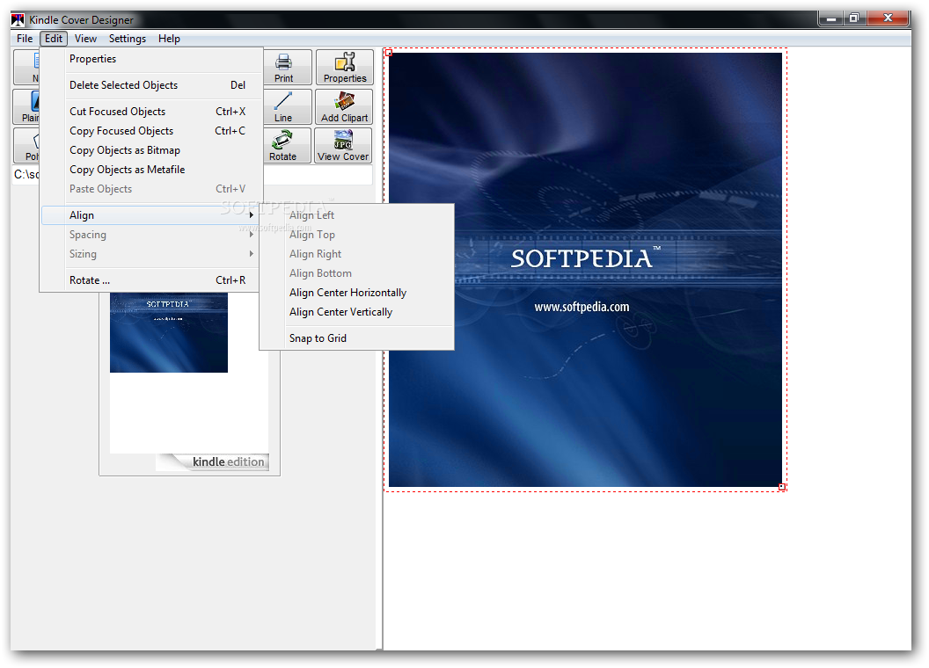Viewport: 929px width, 668px height.
Task: Expand the Spacing submenu
Action: point(151,235)
